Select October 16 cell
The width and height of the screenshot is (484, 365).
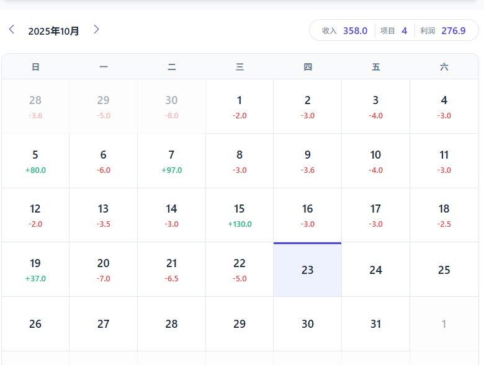[x=307, y=215]
